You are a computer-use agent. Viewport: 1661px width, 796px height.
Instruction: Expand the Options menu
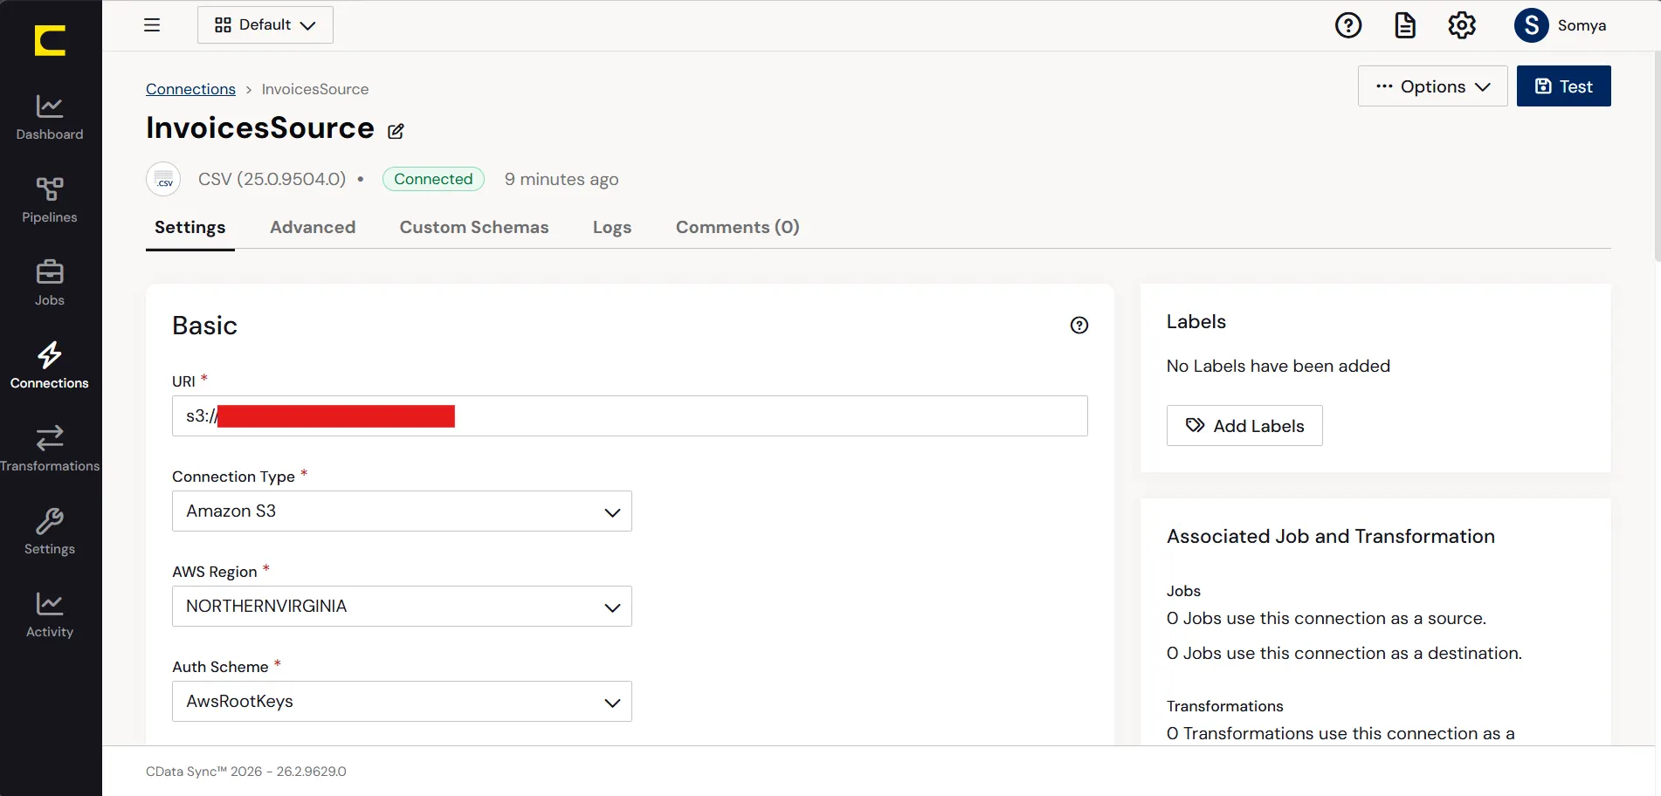1433,86
